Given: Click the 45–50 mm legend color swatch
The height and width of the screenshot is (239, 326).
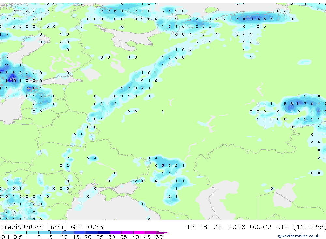Looking at the screenshot, I should [x=151, y=232].
